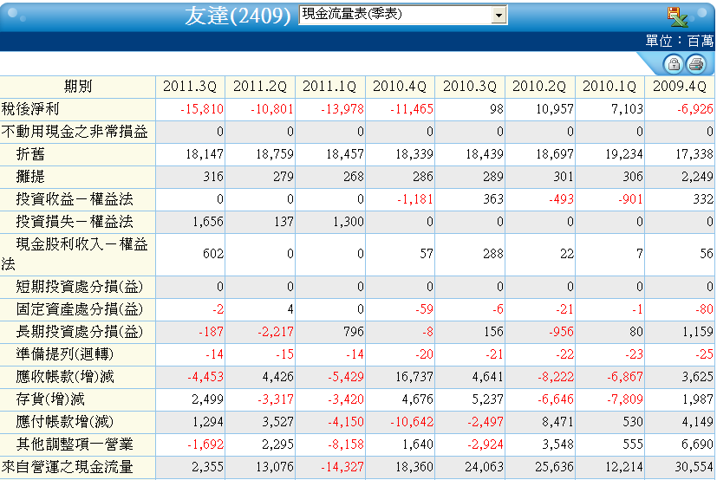Click the 存貨(增)減 row label
This screenshot has width=717, height=480.
50,399
